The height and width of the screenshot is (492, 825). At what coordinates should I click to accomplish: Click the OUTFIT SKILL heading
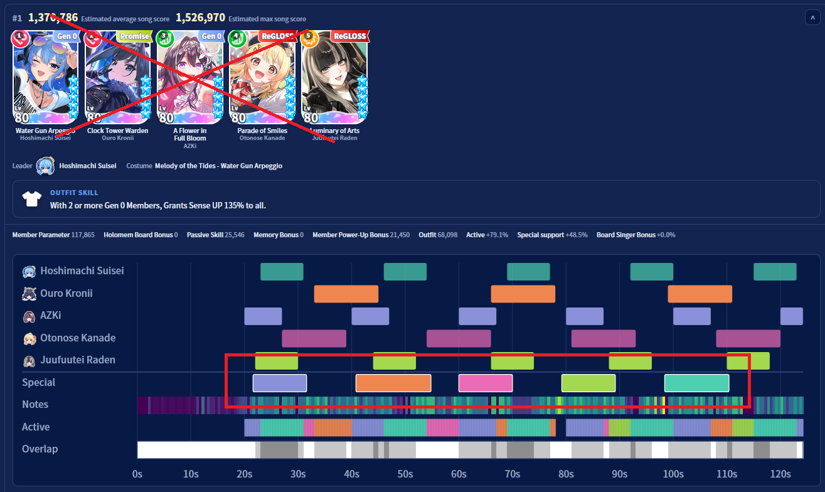click(74, 193)
